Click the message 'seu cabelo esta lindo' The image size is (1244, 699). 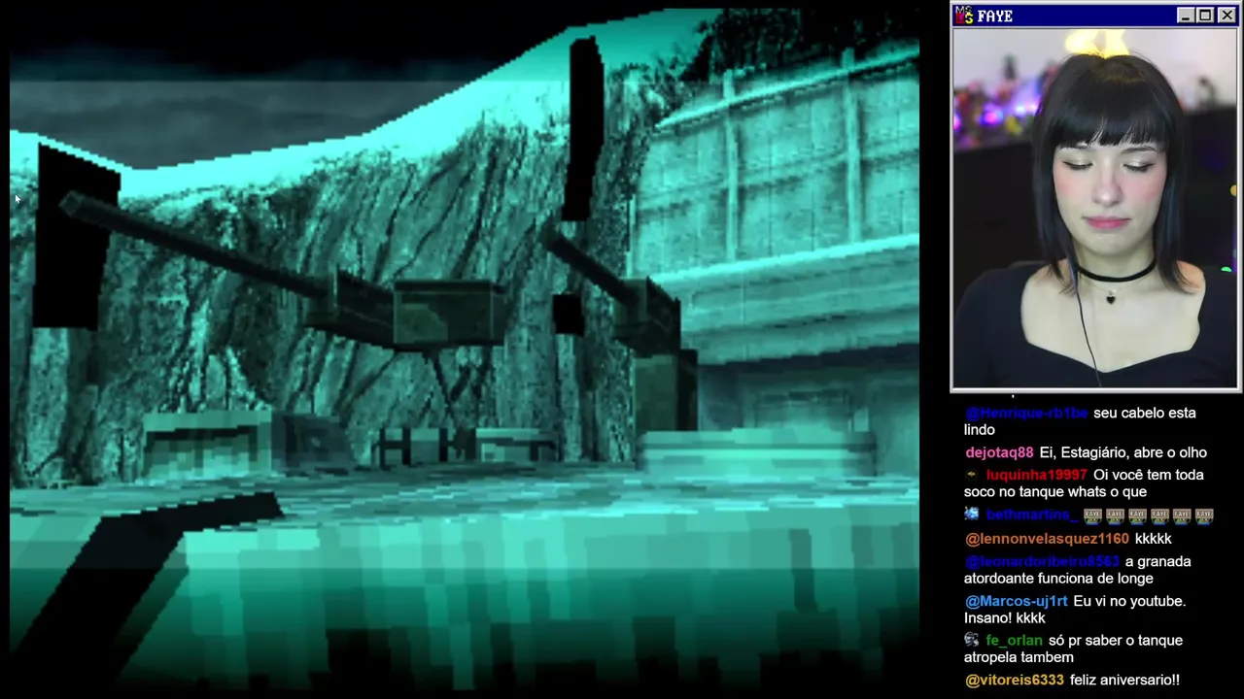tap(1080, 421)
